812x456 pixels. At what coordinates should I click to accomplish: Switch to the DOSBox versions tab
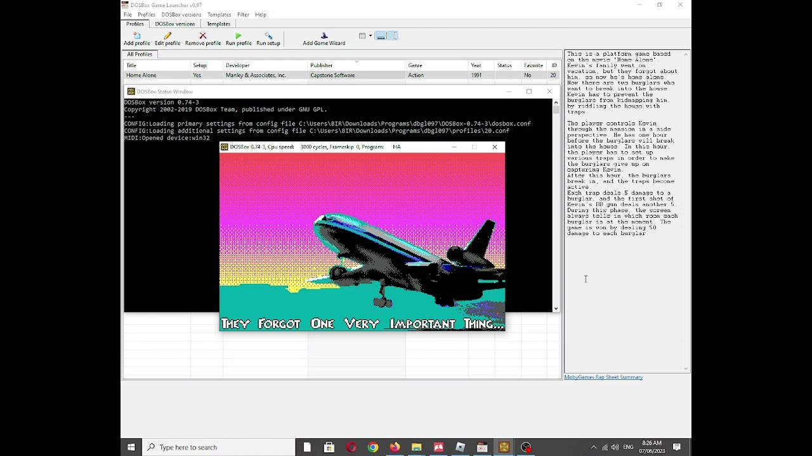[175, 24]
